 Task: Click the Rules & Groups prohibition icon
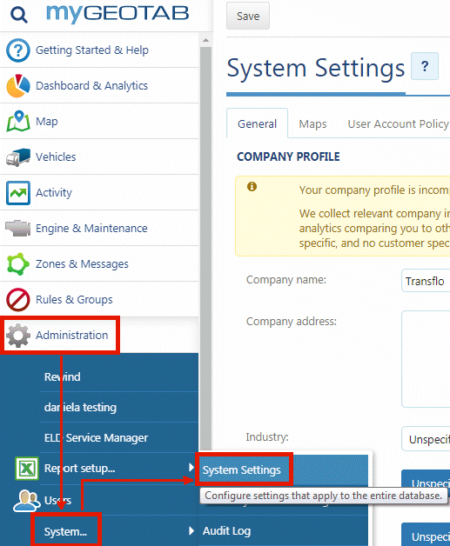[x=17, y=299]
